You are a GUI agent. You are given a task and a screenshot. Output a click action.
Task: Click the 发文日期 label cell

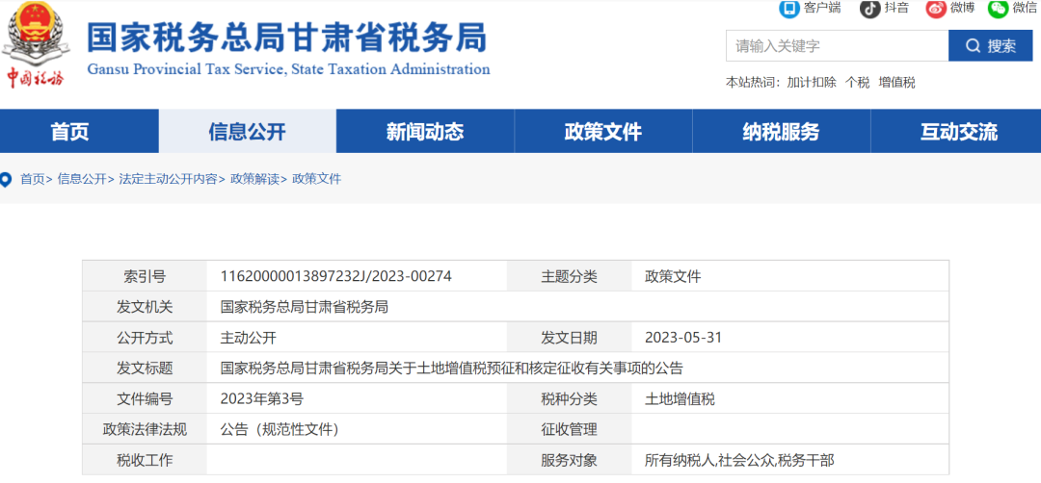point(569,338)
